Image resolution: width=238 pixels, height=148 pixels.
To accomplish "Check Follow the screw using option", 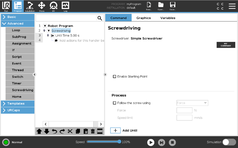I will pyautogui.click(x=115, y=103).
